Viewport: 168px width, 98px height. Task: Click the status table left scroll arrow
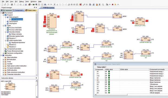coord(95,95)
